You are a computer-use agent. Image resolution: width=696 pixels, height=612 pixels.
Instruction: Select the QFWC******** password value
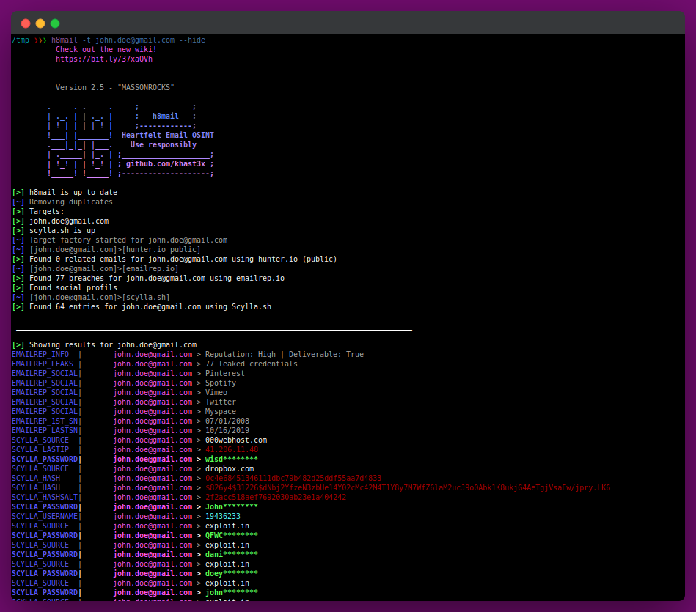click(x=232, y=535)
